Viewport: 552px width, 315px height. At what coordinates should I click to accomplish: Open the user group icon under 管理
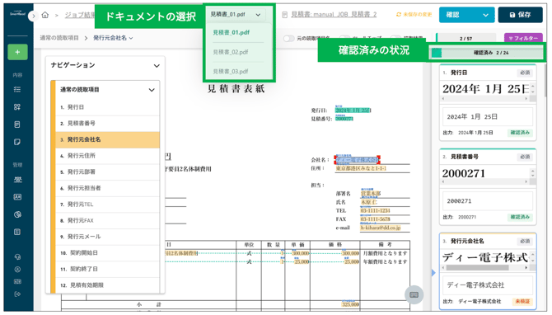17,180
